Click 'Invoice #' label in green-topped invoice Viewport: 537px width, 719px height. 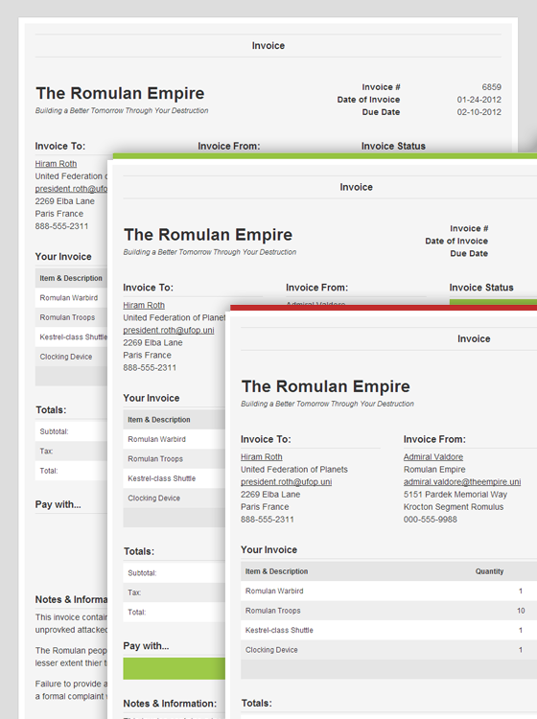(x=469, y=228)
